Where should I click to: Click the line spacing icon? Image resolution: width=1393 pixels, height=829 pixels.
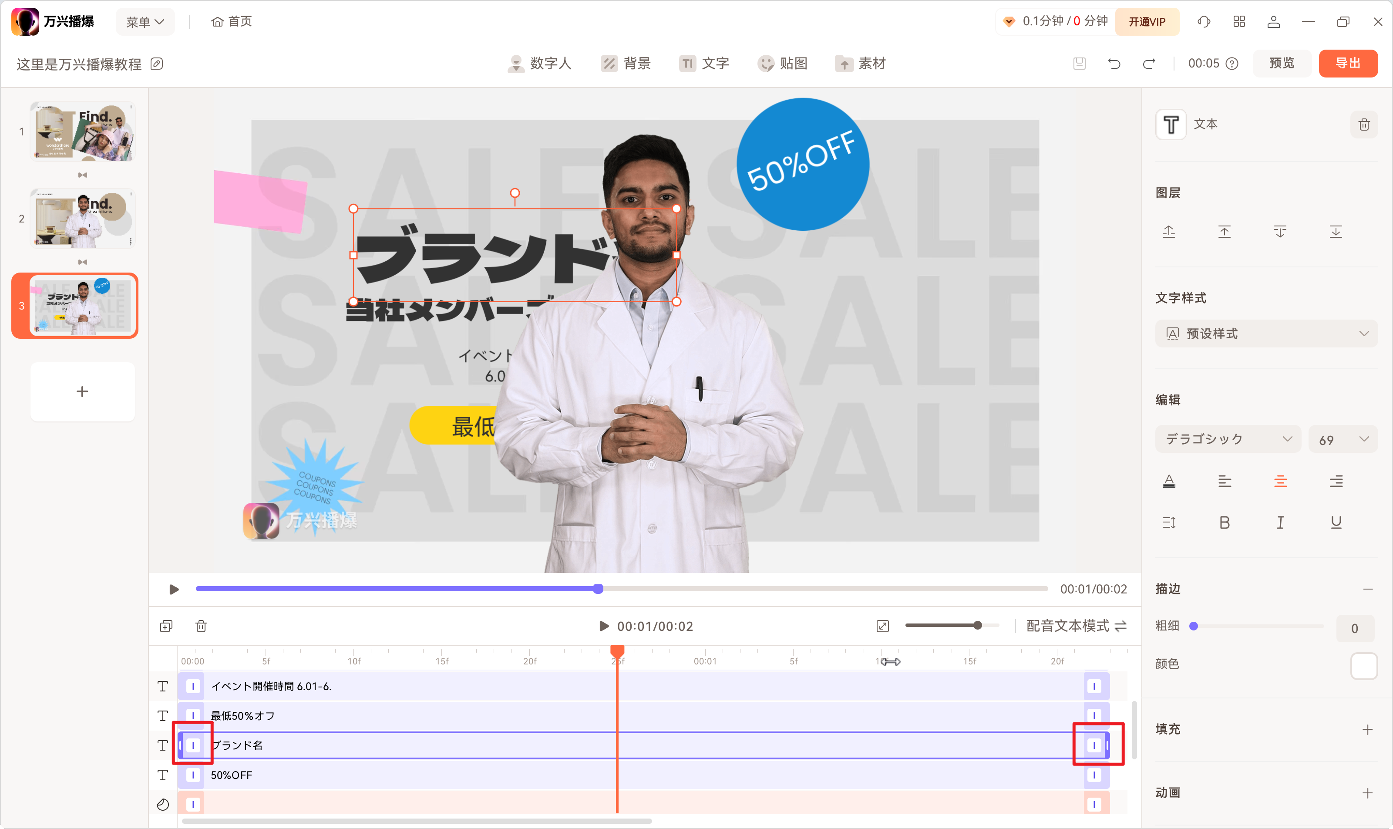[1169, 522]
